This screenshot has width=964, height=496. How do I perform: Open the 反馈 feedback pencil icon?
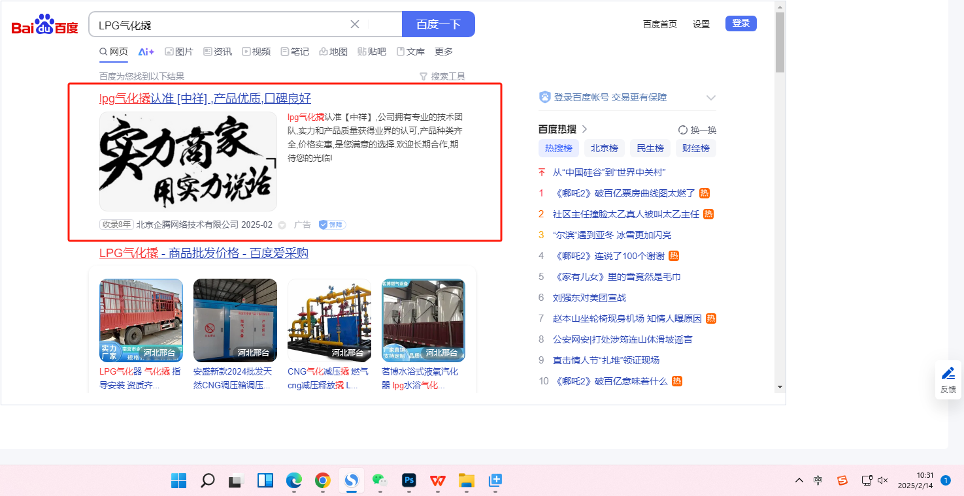click(948, 374)
